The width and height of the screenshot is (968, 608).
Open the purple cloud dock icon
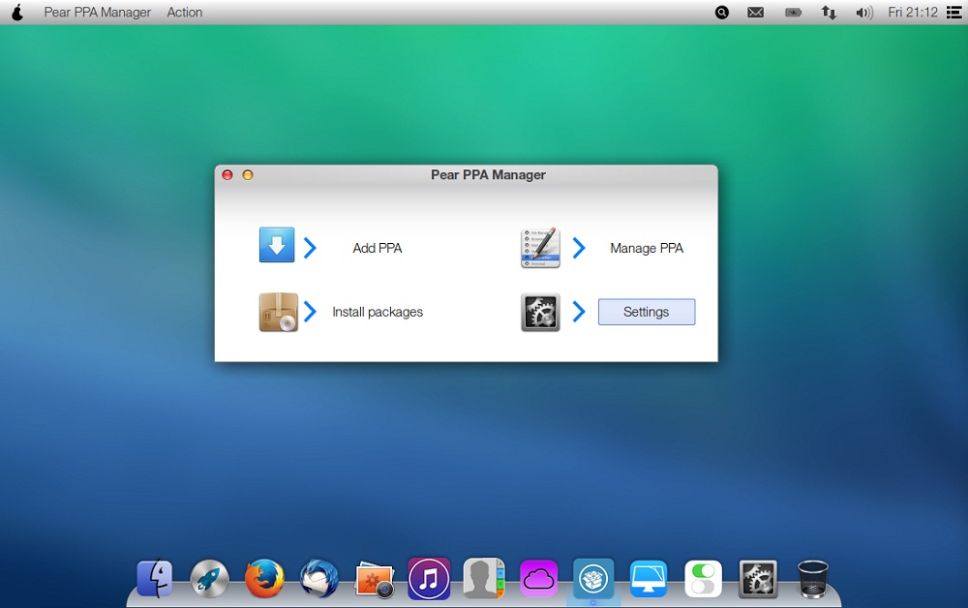(x=539, y=579)
